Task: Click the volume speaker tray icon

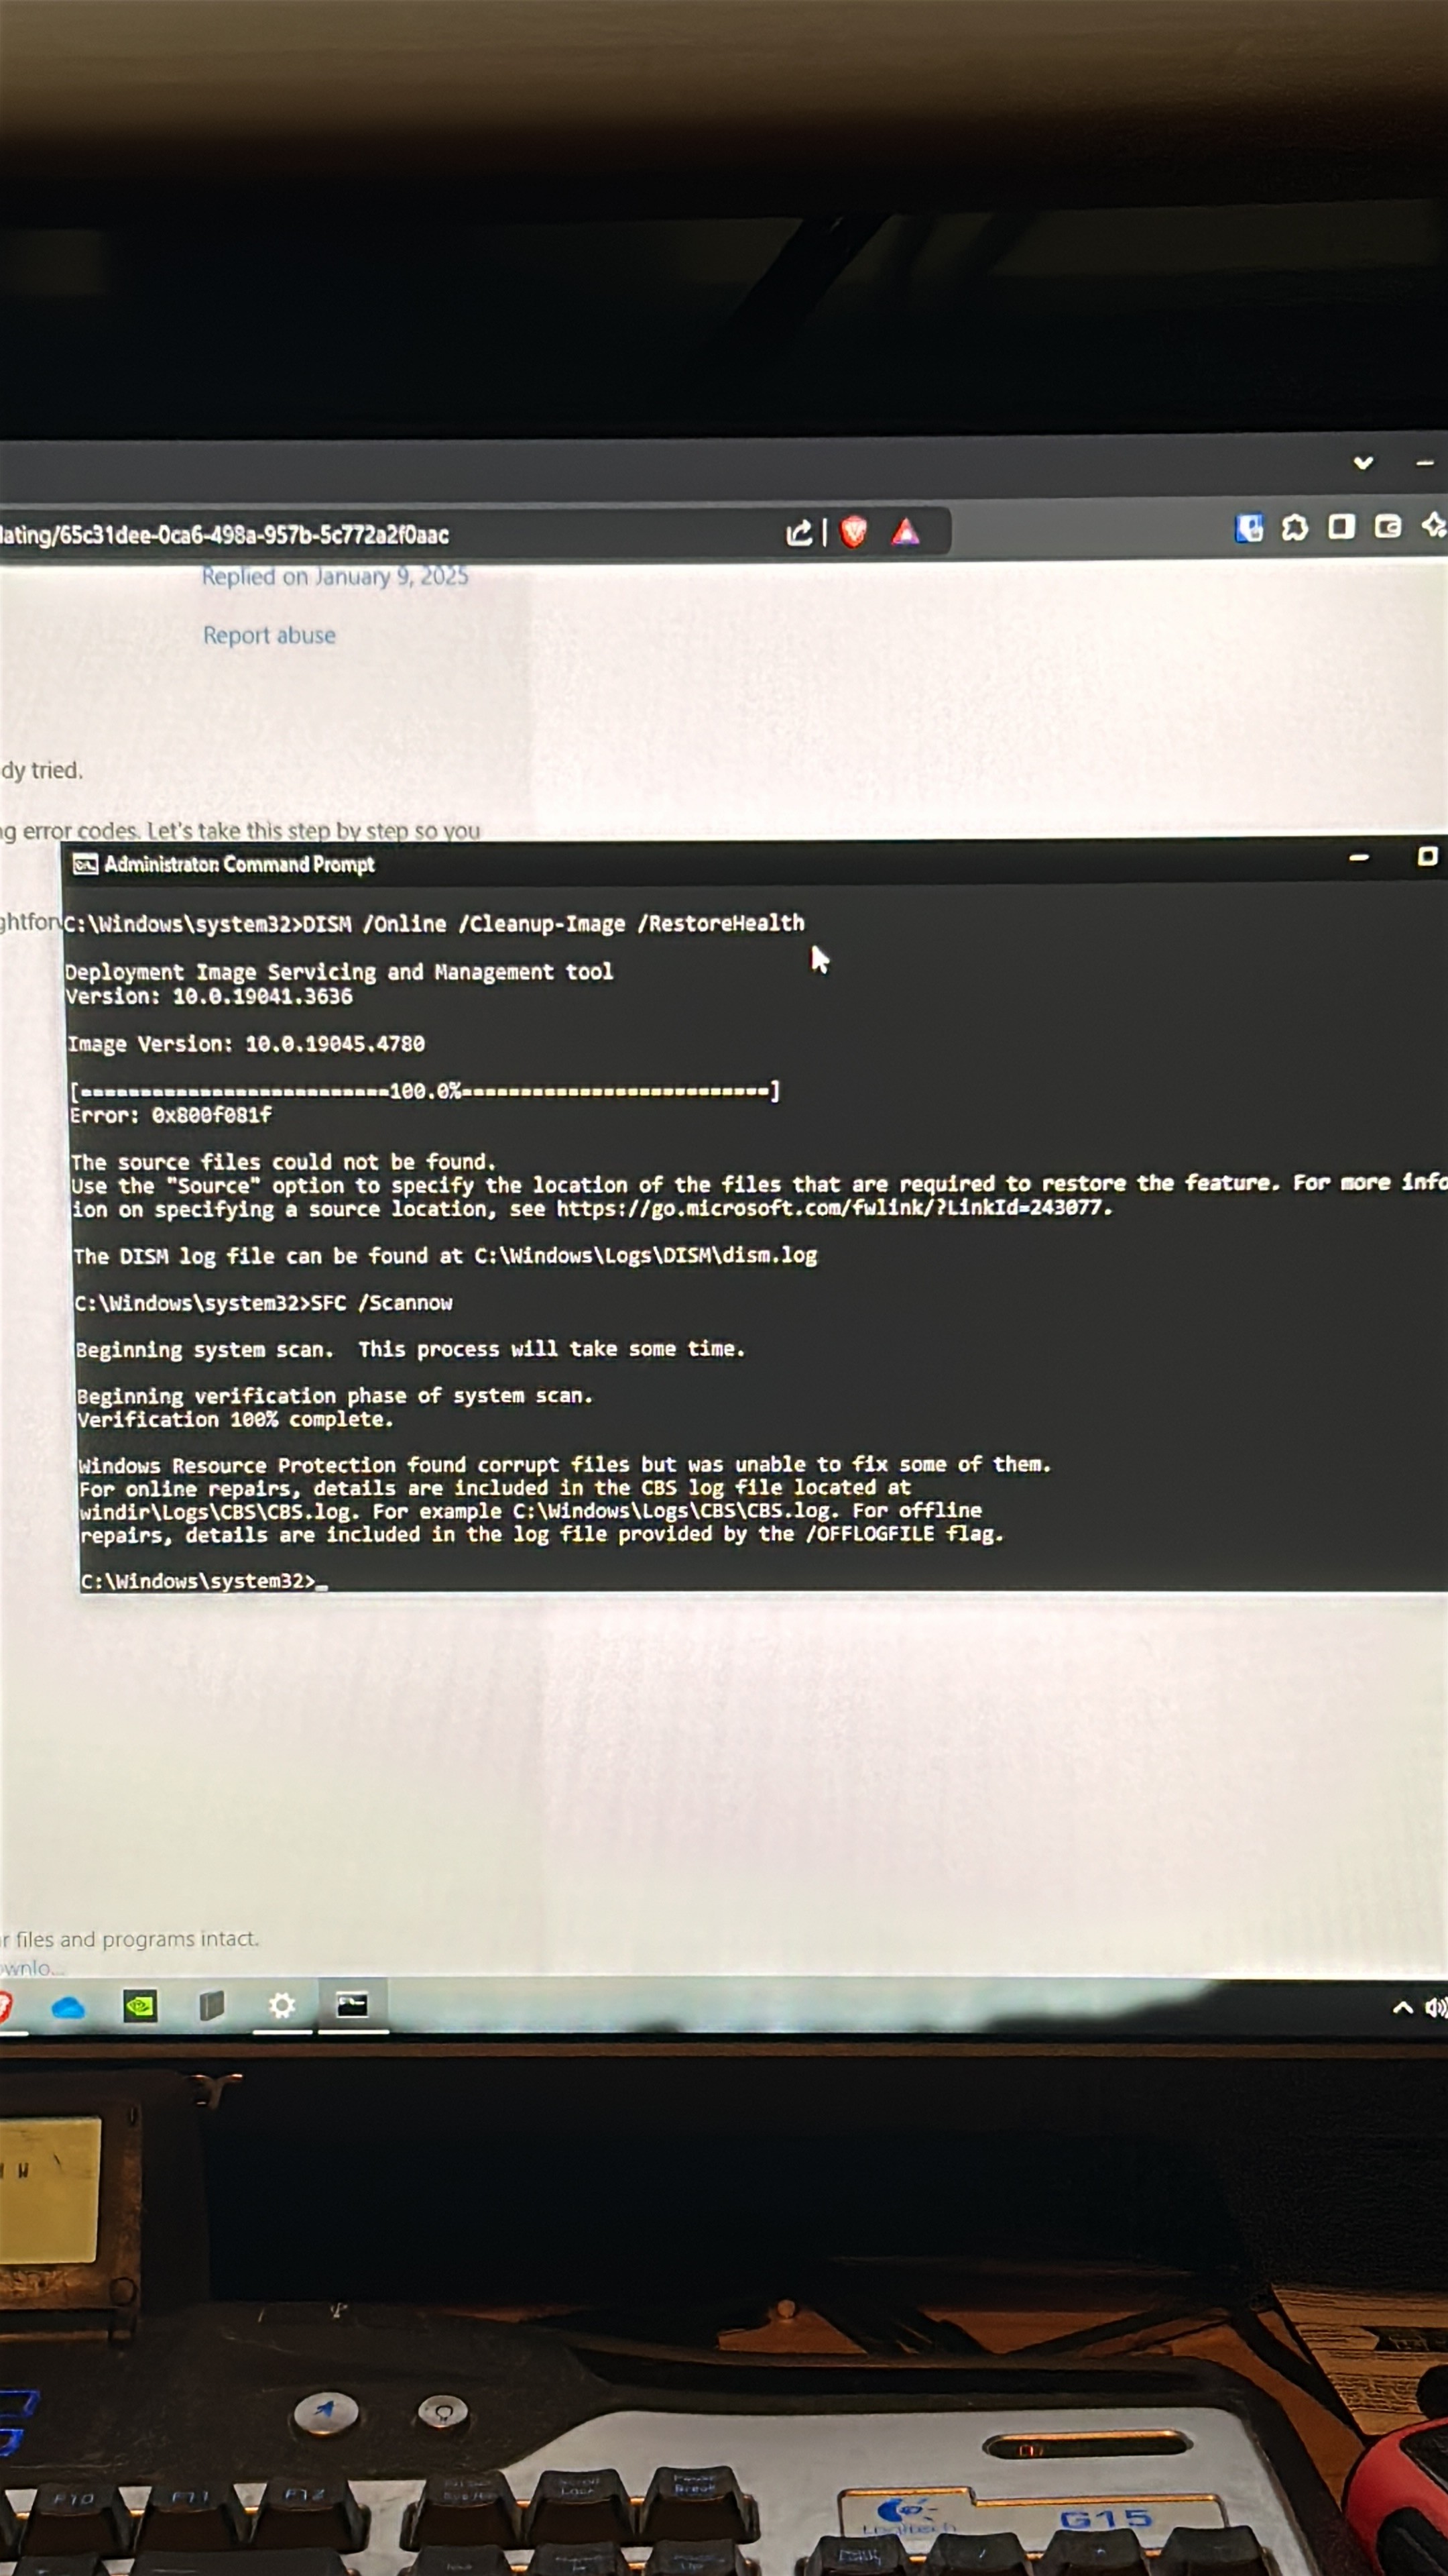Action: 1436,2008
